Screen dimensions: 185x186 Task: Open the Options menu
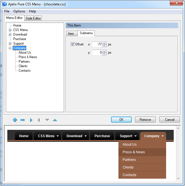(19, 11)
